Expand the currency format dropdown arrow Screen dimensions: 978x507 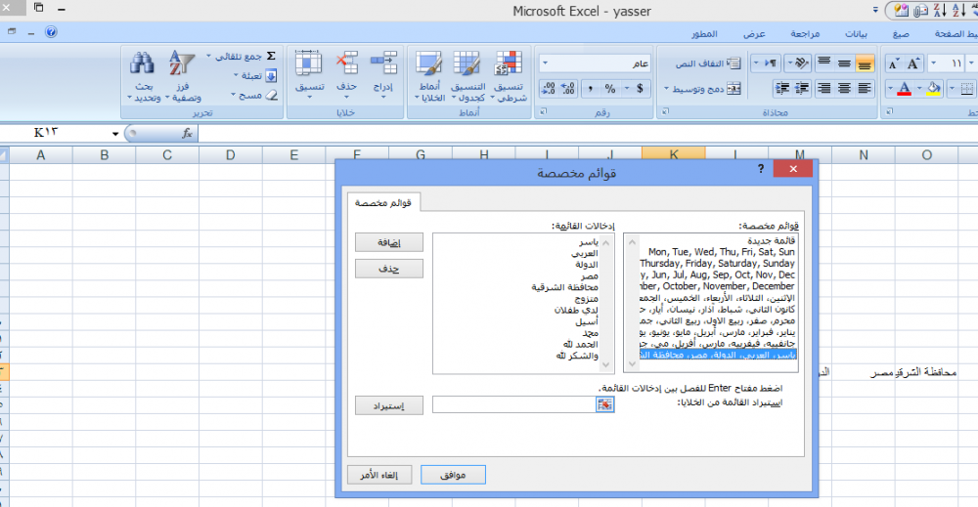(x=627, y=89)
